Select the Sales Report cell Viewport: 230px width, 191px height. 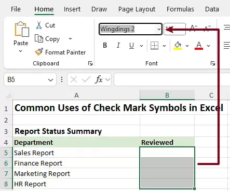76,153
